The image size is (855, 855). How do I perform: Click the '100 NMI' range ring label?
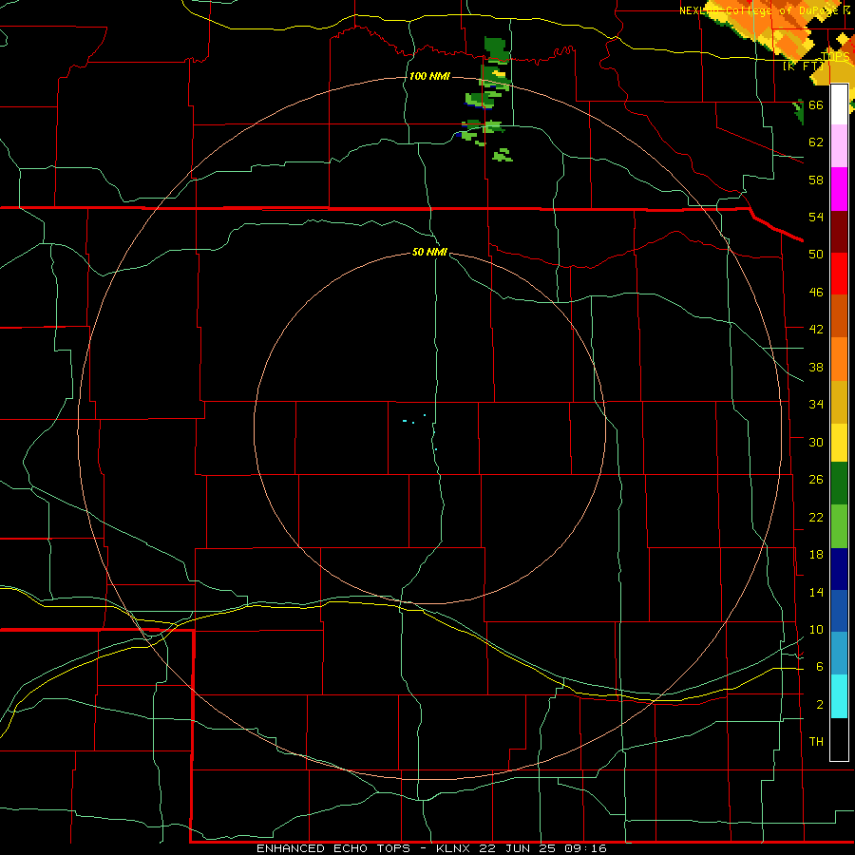tap(429, 76)
